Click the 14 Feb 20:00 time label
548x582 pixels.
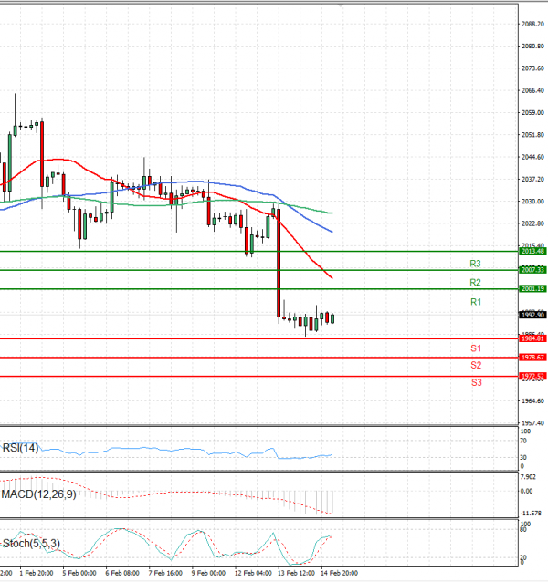(339, 573)
